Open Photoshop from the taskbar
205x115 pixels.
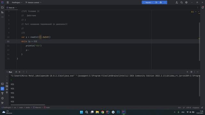(x=118, y=112)
